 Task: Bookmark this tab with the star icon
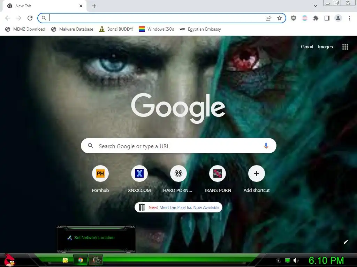(280, 18)
